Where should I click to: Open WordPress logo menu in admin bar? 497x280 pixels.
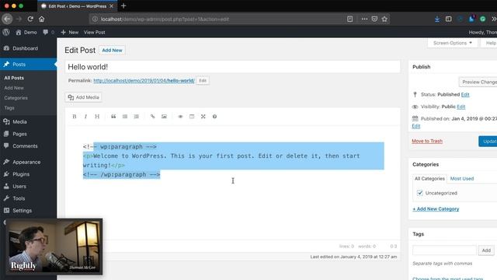point(6,32)
